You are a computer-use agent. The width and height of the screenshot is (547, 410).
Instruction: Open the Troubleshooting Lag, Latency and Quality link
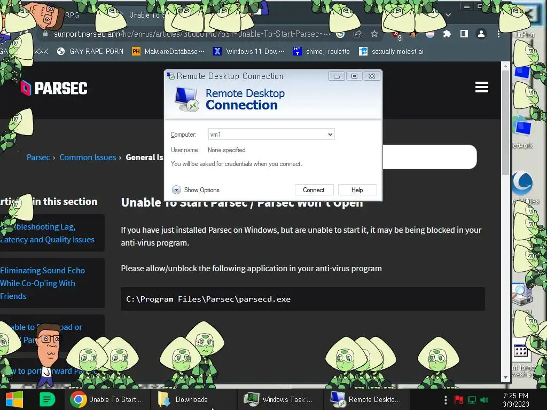pyautogui.click(x=48, y=233)
